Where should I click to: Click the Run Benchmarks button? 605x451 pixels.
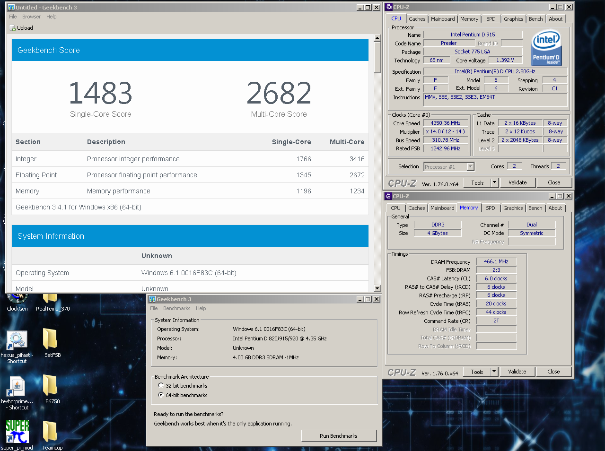coord(339,436)
